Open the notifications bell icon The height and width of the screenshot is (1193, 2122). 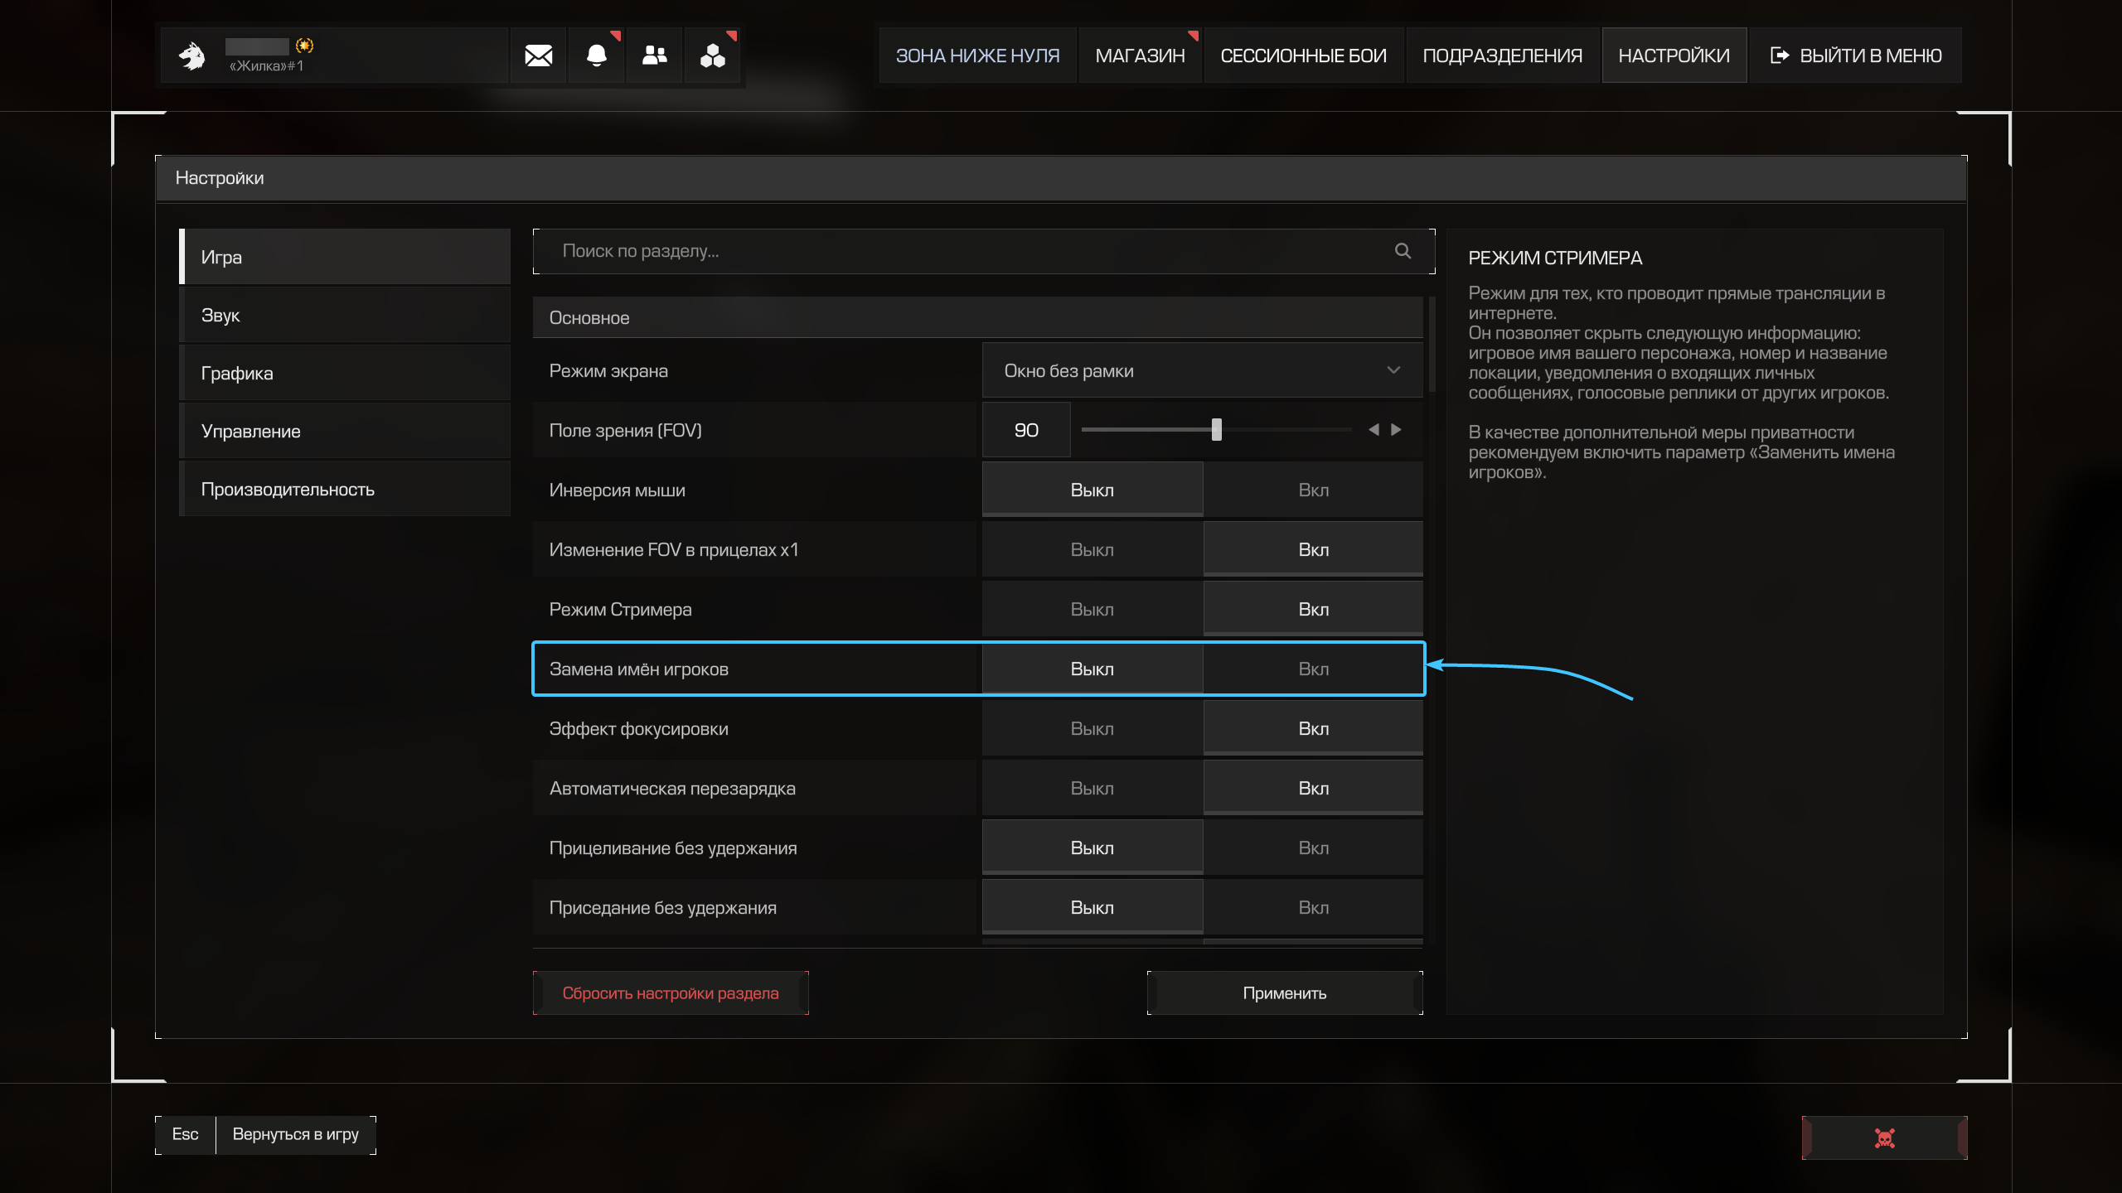(596, 56)
